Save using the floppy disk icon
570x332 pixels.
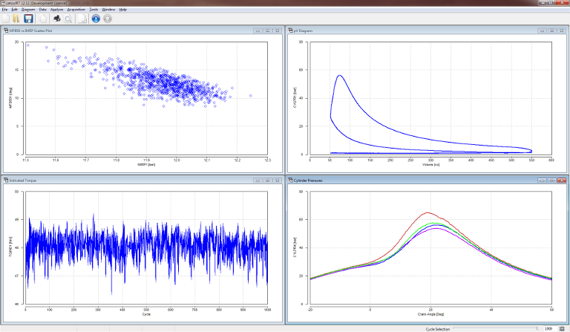tap(28, 19)
